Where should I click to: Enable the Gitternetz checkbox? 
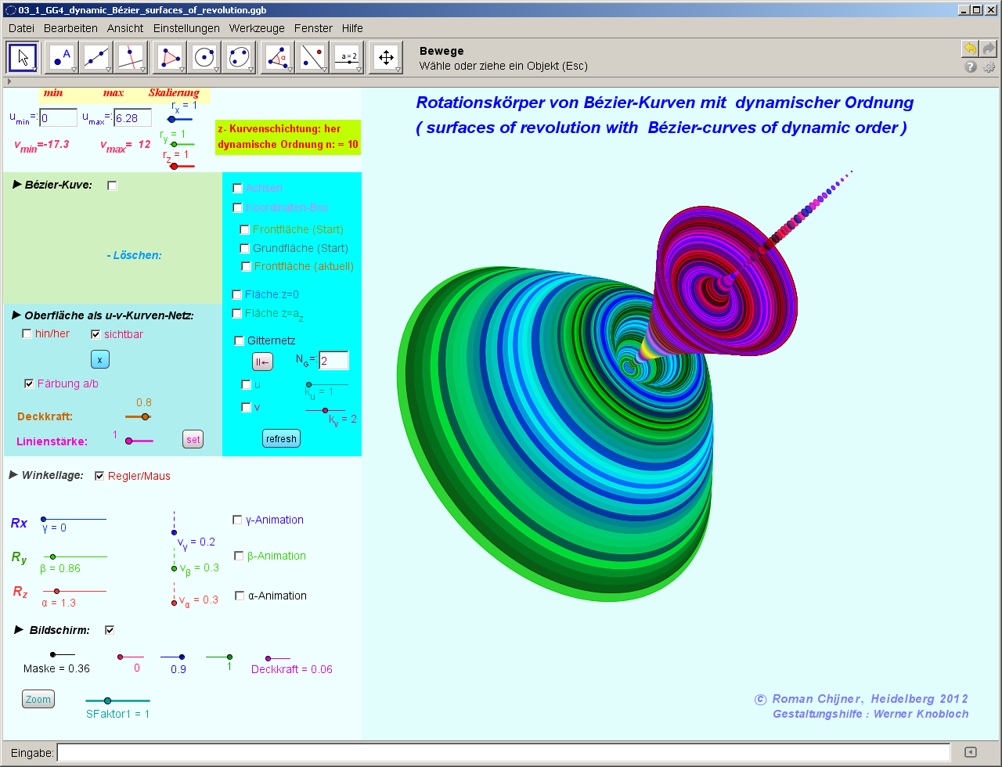tap(240, 340)
